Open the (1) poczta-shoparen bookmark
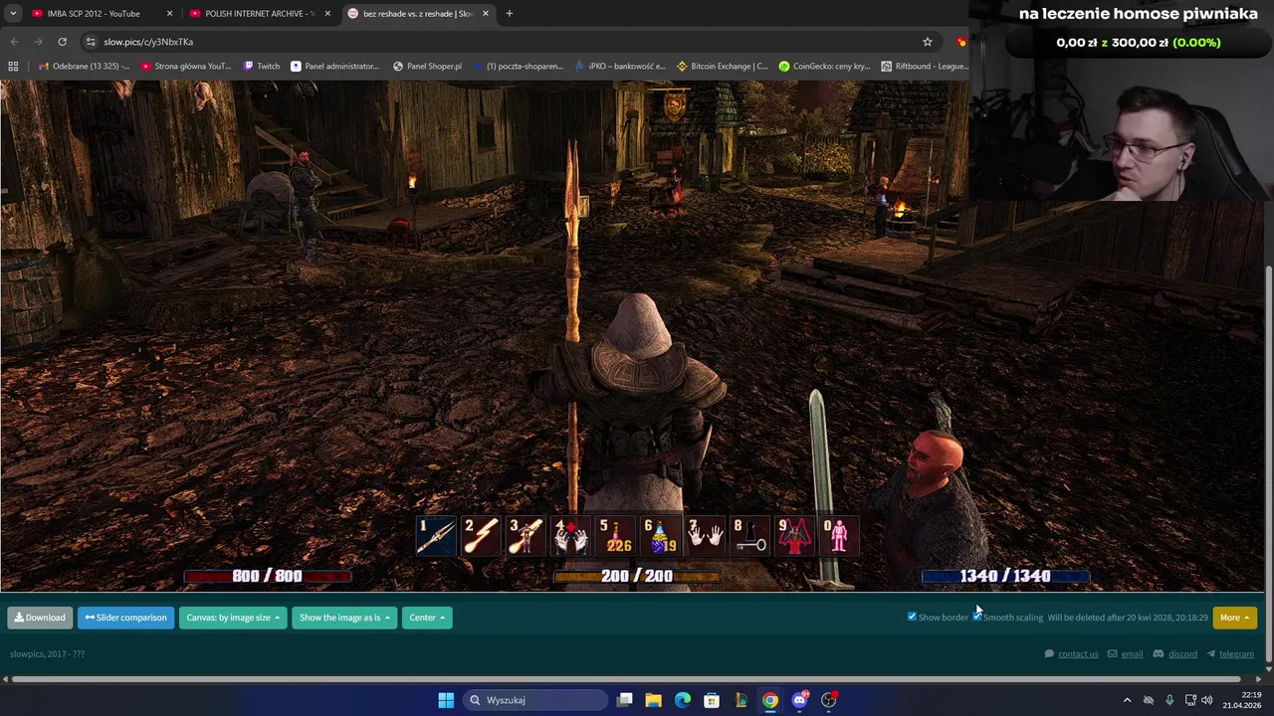 point(518,67)
